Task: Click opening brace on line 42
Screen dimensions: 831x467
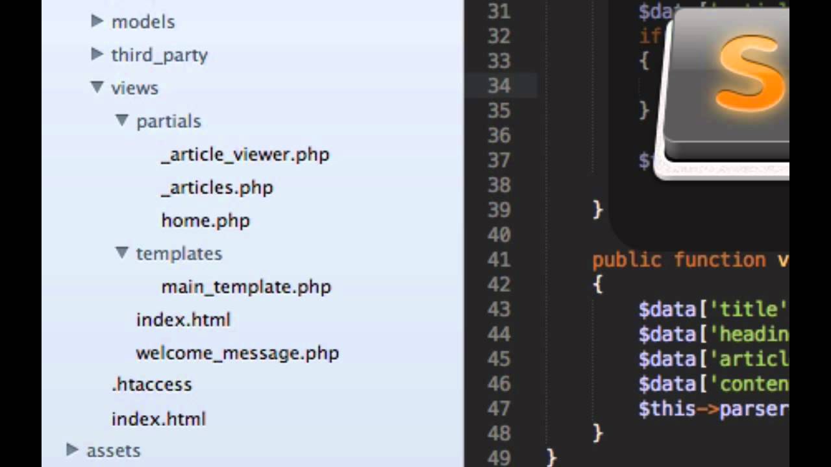Action: click(598, 285)
